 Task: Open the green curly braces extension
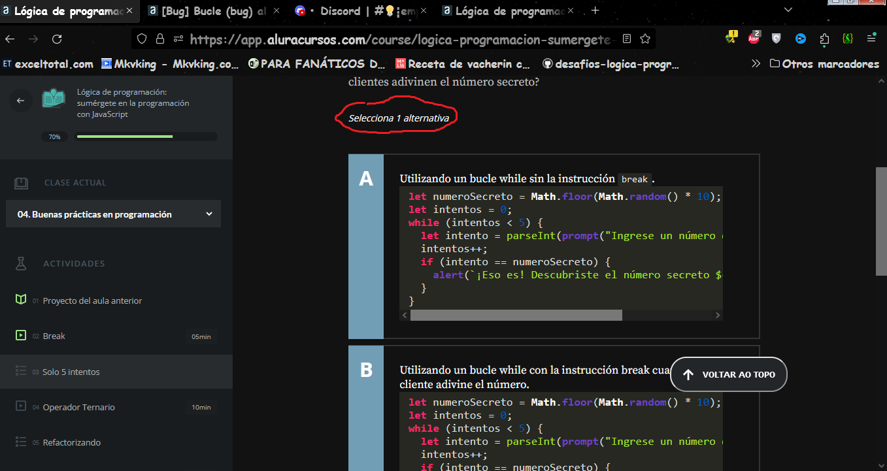pyautogui.click(x=847, y=39)
